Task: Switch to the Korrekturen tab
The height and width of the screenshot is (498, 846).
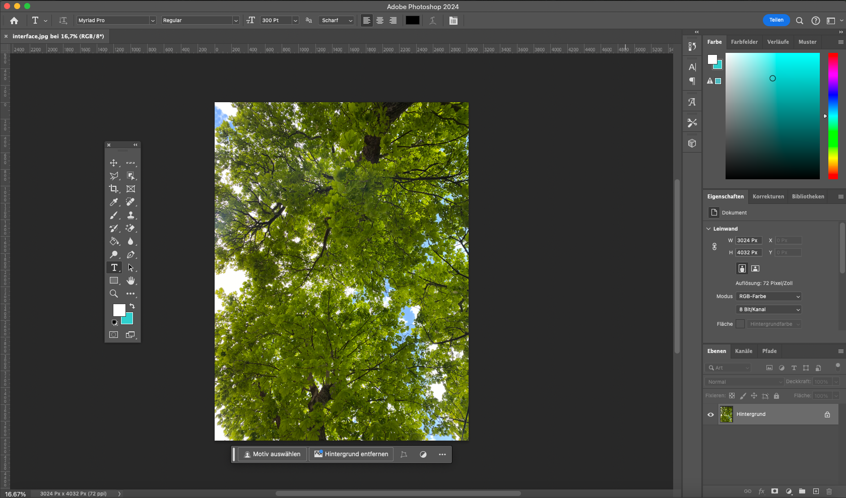Action: pos(768,196)
